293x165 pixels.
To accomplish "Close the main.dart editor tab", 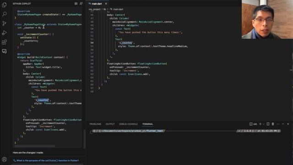I will pyautogui.click(x=106, y=4).
